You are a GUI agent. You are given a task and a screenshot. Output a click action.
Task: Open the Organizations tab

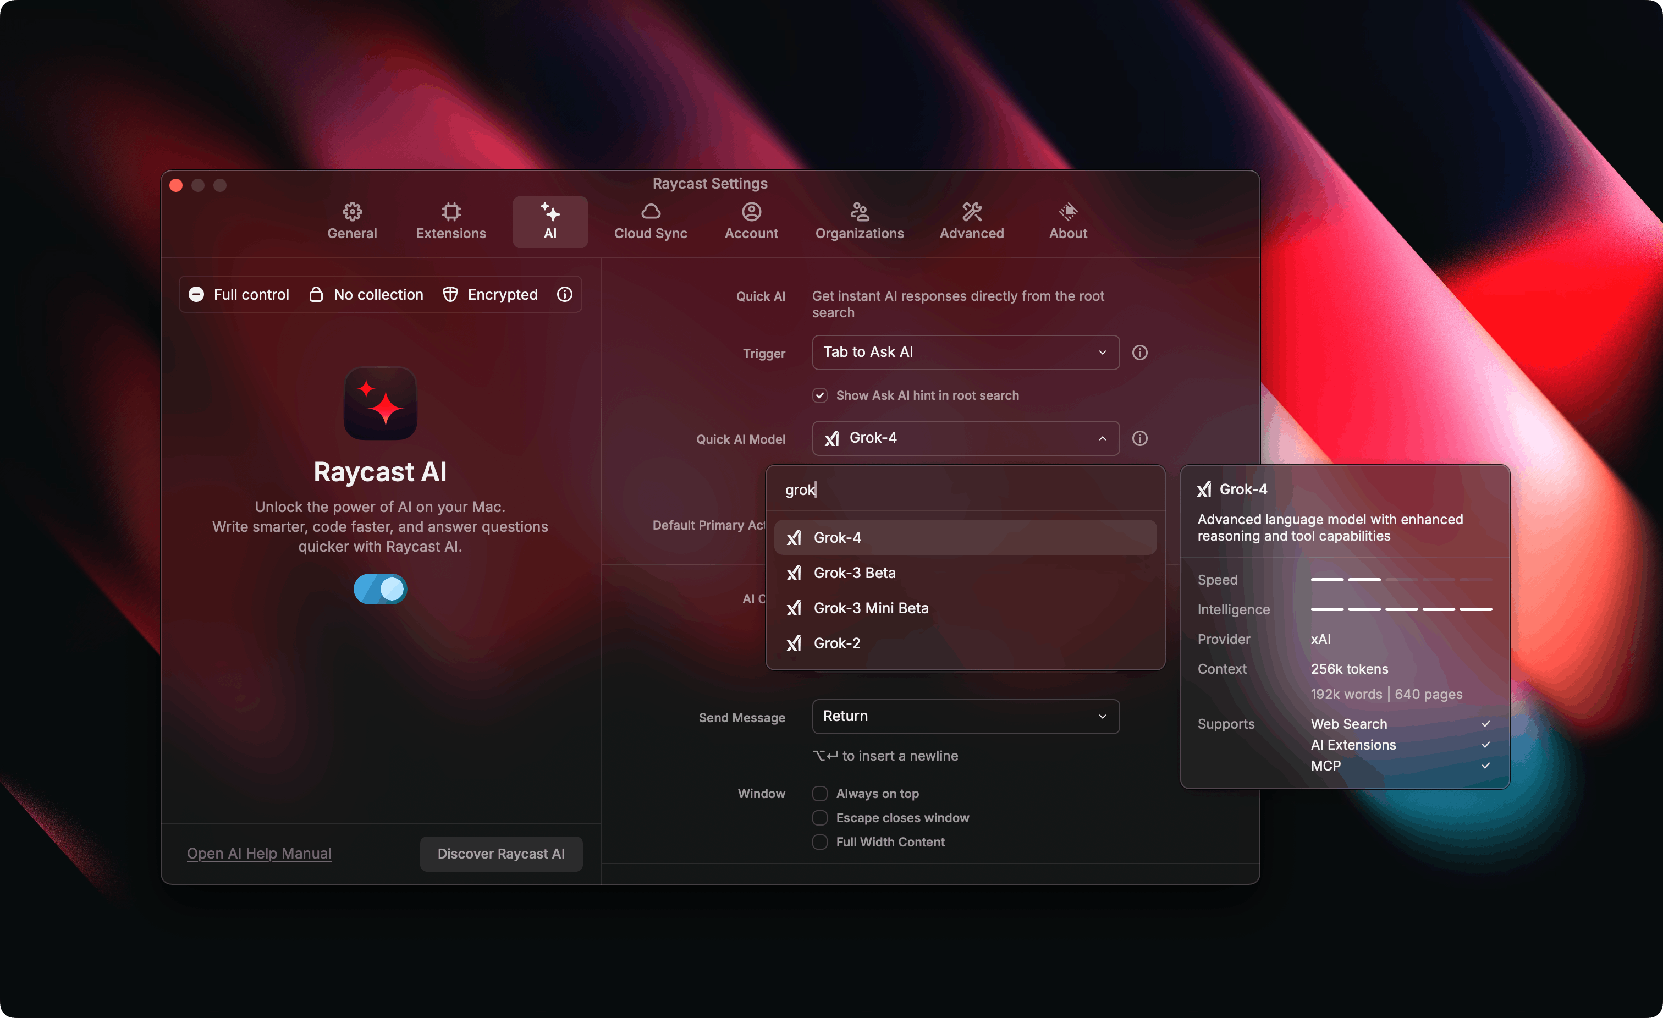click(x=859, y=222)
